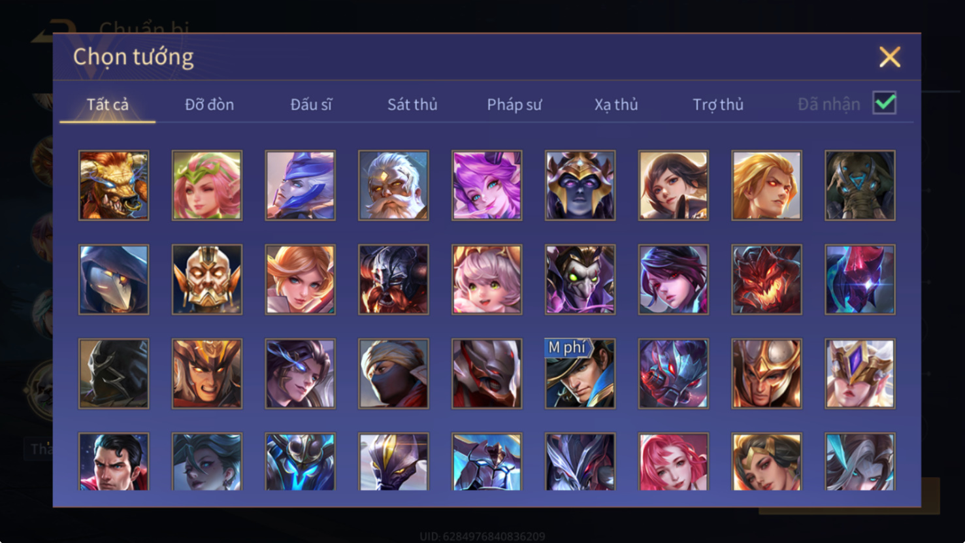Switch to the Đỡ đòn tab
965x543 pixels.
point(209,105)
